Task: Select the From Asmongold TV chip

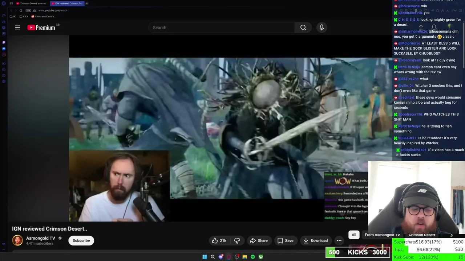Action: [382, 235]
